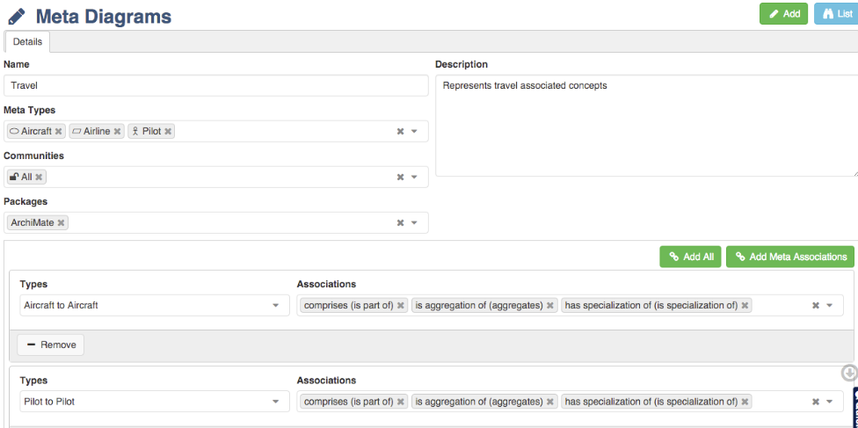Expand the Meta Types dropdown
The height and width of the screenshot is (428, 858).
coord(414,131)
